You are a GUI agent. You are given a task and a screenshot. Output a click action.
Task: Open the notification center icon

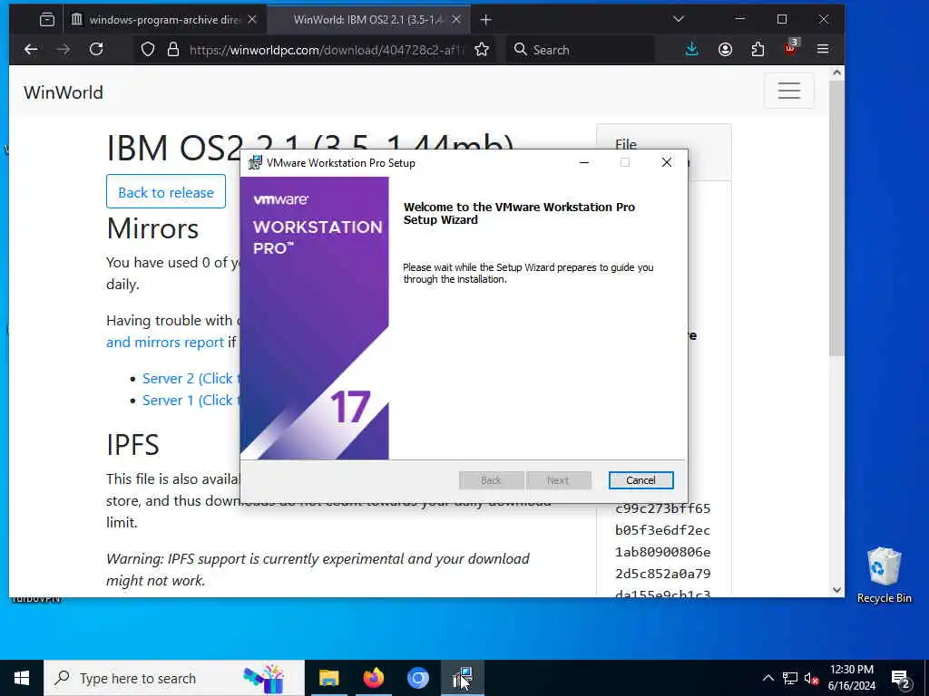tap(901, 680)
